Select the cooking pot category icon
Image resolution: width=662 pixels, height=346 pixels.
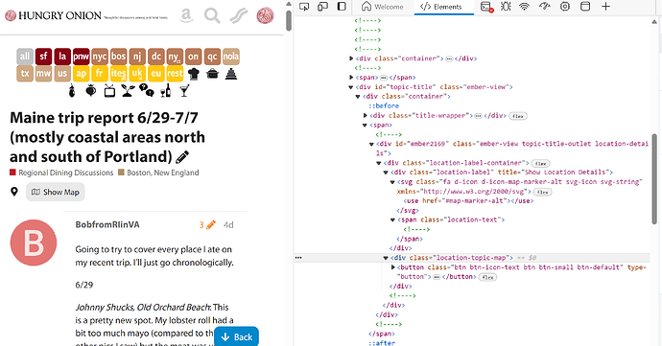coord(213,74)
